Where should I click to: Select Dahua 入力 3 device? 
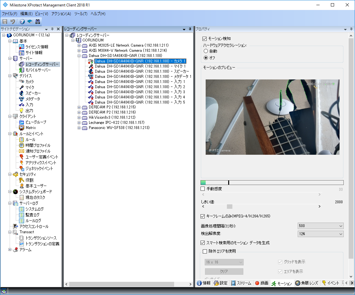(140, 92)
